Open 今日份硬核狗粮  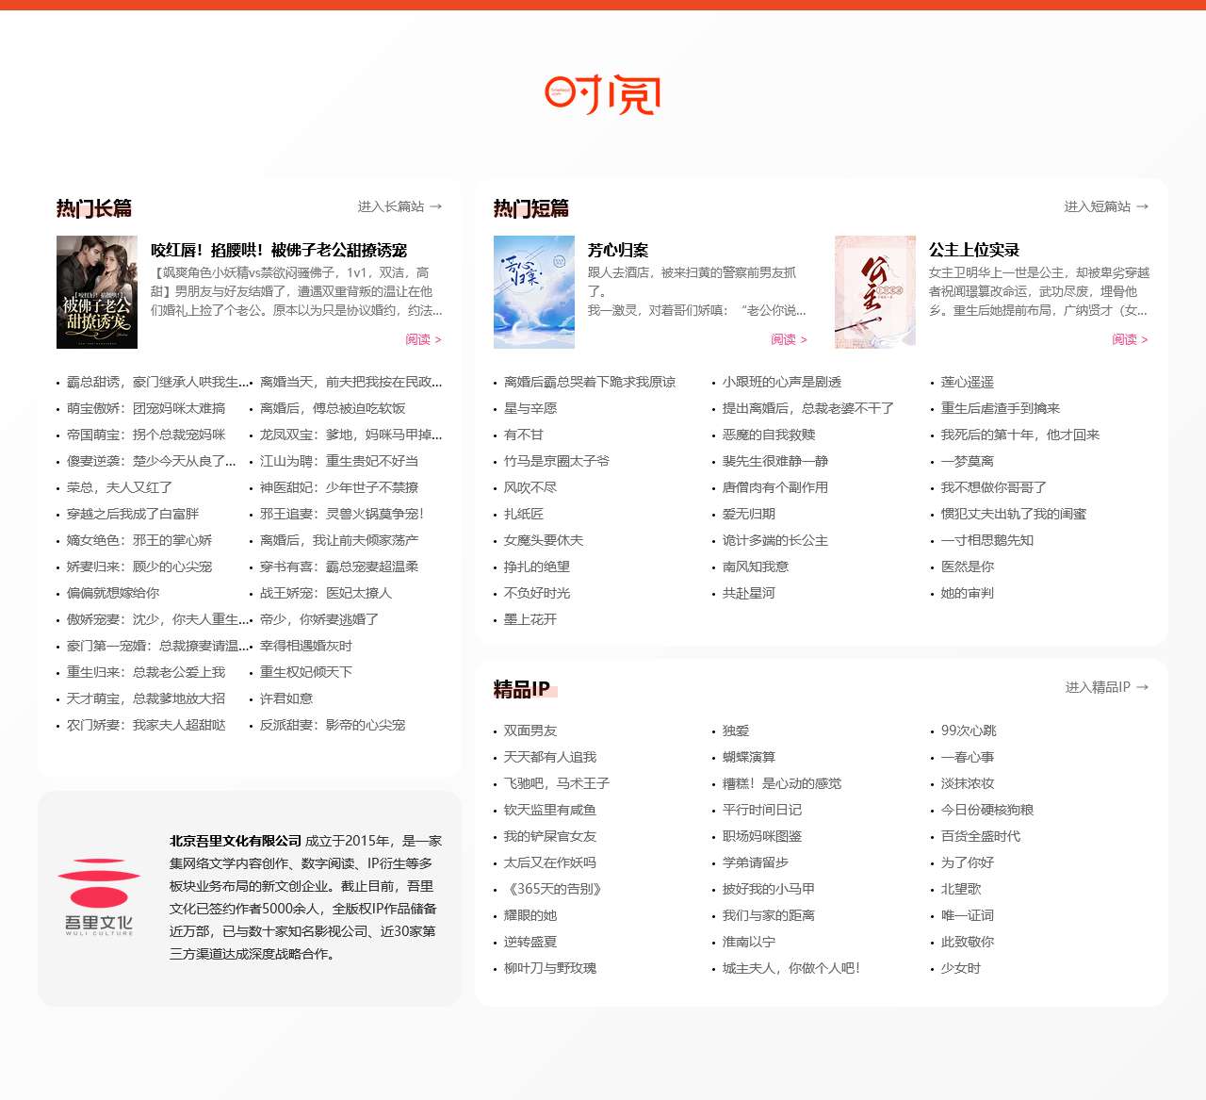click(x=987, y=810)
